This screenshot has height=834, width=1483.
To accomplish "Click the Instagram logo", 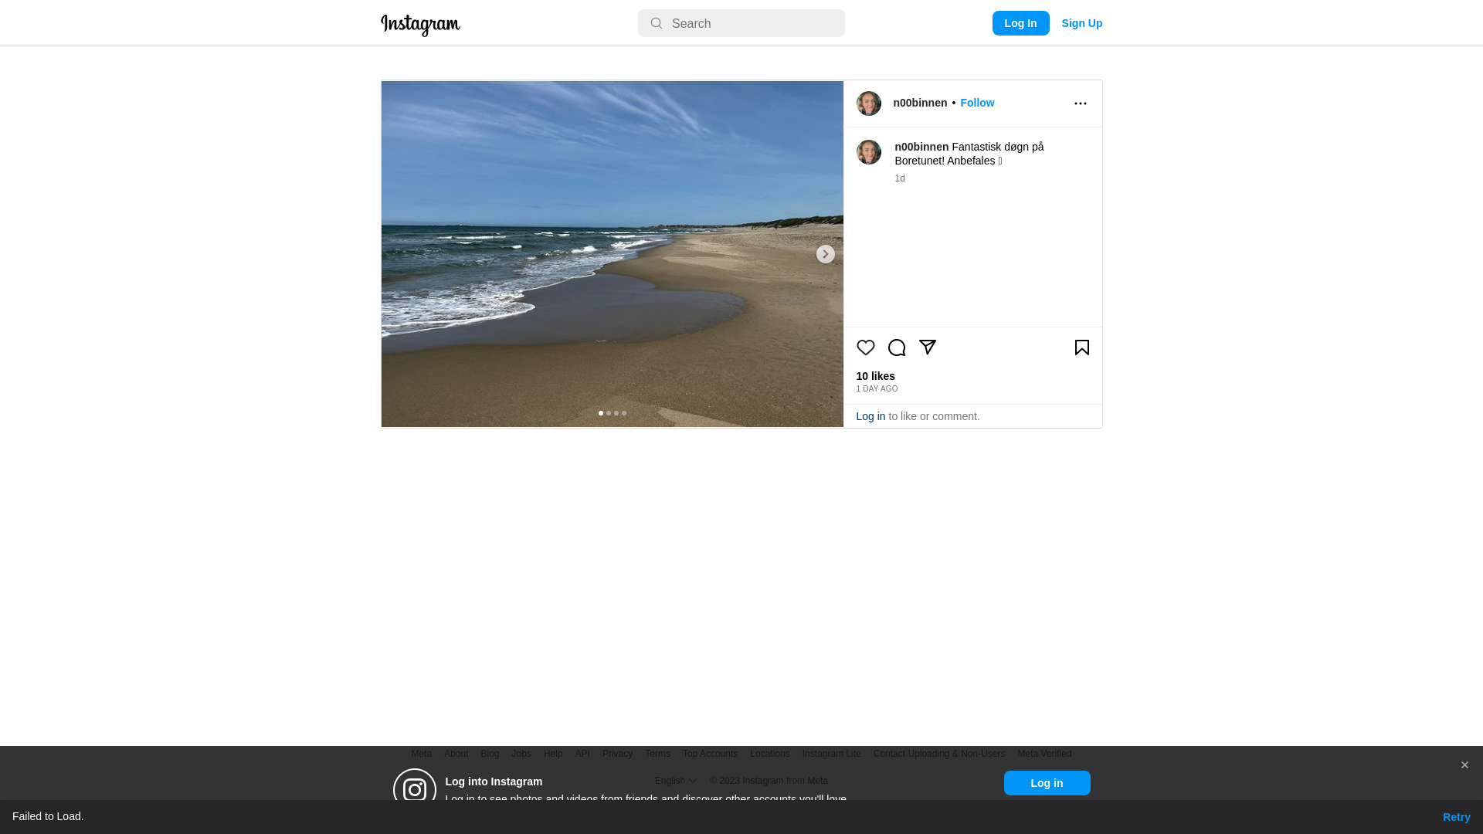I will tap(420, 25).
